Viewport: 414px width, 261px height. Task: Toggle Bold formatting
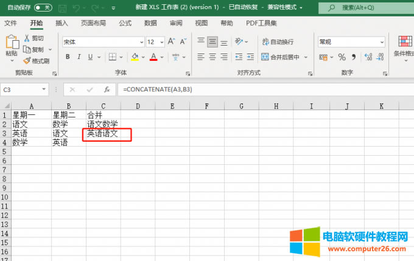[x=68, y=57]
